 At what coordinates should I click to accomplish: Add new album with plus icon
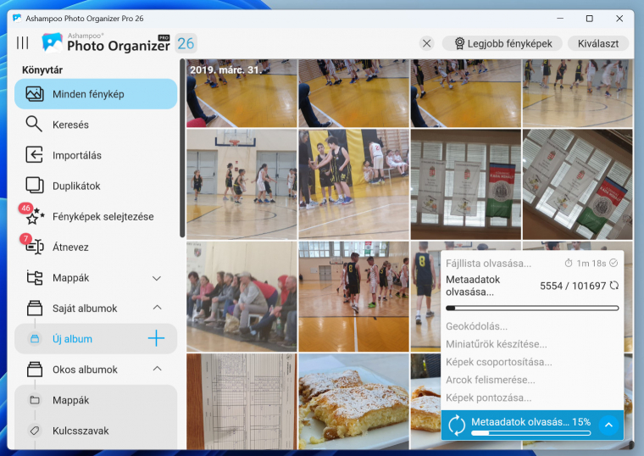point(157,339)
